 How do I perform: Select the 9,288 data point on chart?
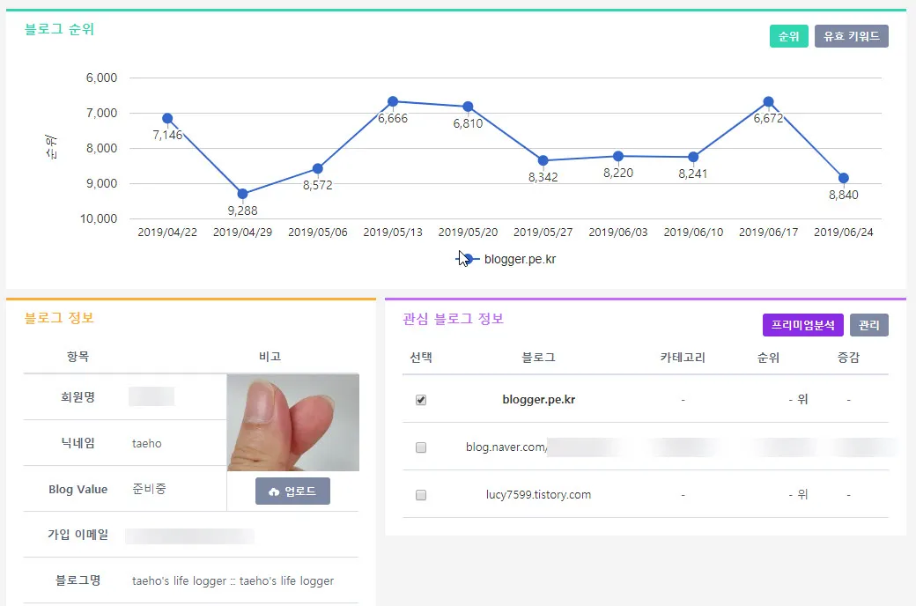(242, 194)
